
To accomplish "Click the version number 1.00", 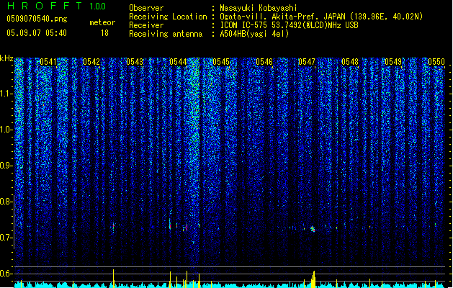I will 97,6.
